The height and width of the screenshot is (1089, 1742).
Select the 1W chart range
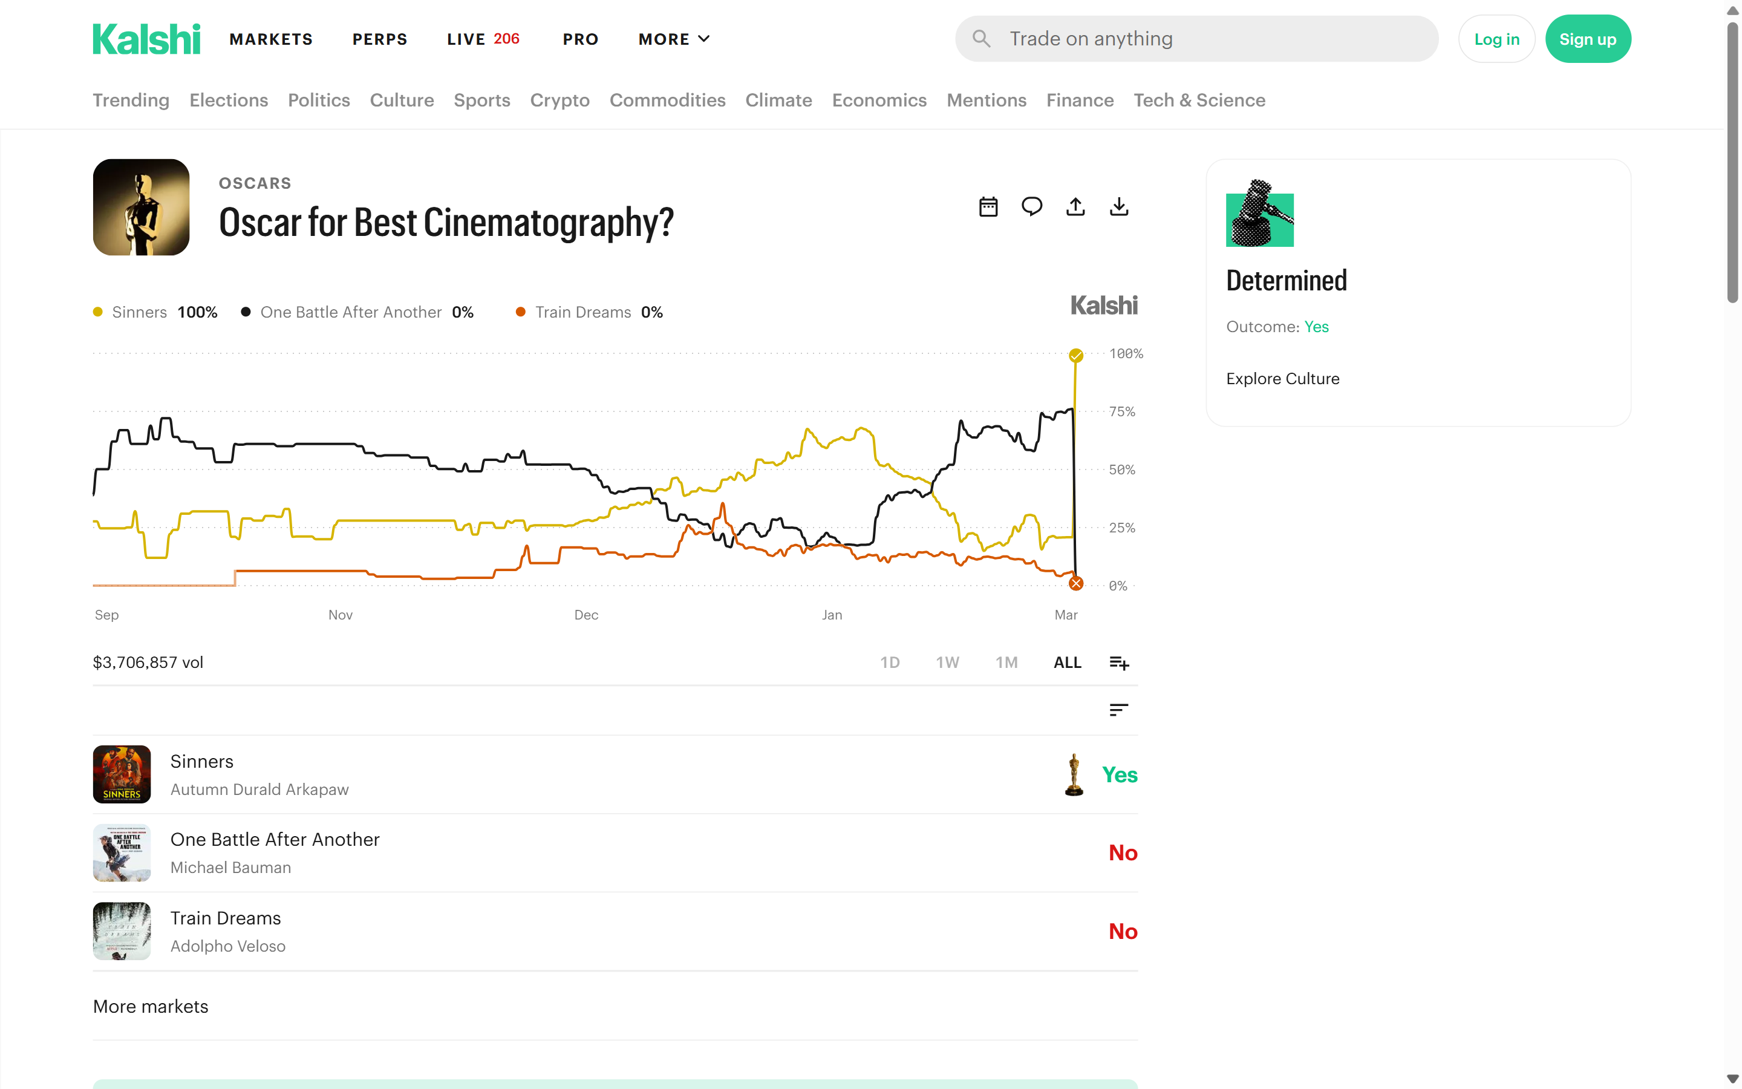(x=947, y=662)
